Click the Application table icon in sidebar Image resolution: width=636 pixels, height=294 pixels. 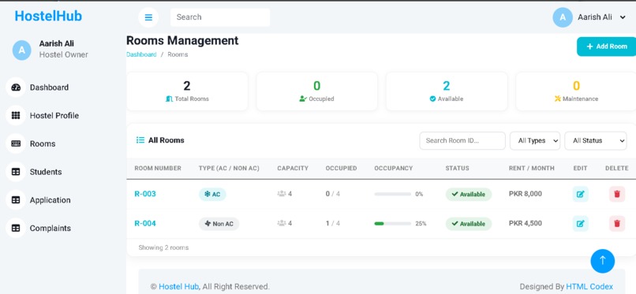click(16, 200)
